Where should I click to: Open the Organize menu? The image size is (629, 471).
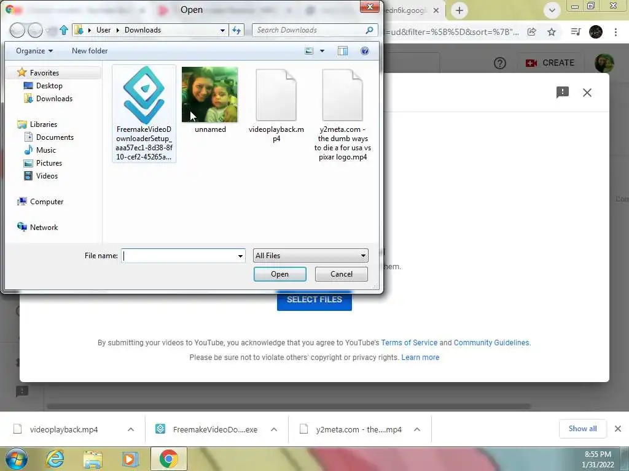point(34,51)
